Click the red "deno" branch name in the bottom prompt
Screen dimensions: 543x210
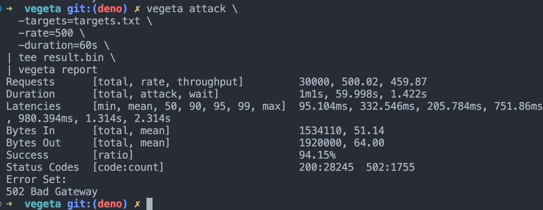click(110, 204)
